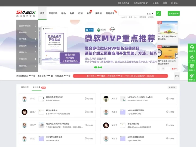
Task: Click the recommended list down arrow
Action: [x=163, y=69]
